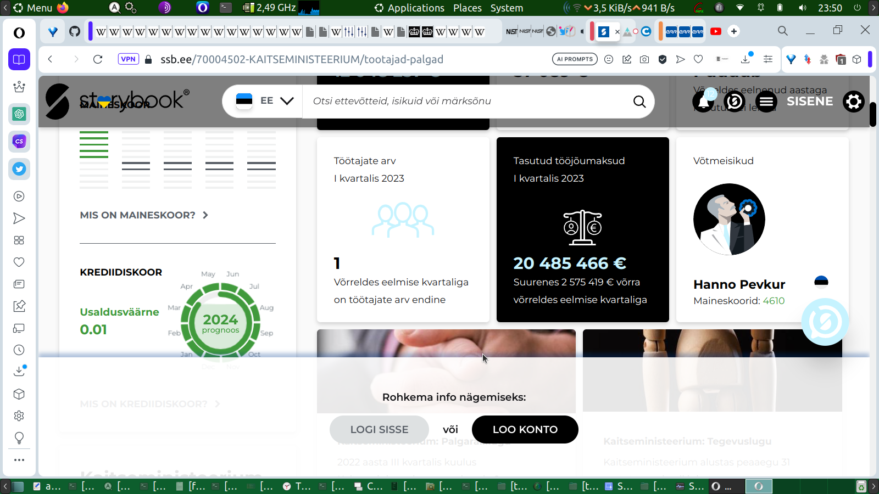The height and width of the screenshot is (494, 879).
Task: Click the LOGI SISSE button
Action: pyautogui.click(x=379, y=429)
